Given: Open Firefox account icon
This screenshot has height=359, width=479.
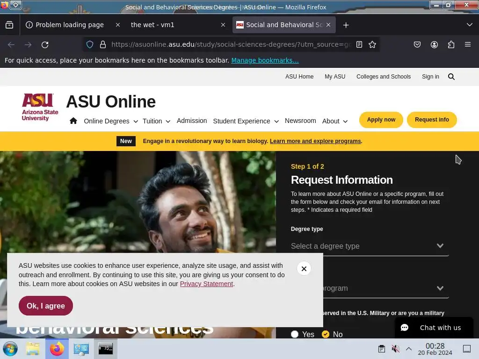Looking at the screenshot, I should [x=434, y=44].
